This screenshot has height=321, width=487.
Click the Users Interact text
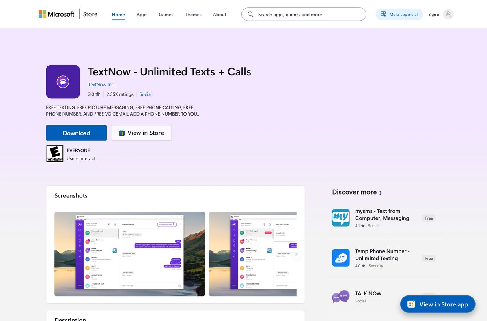pyautogui.click(x=81, y=158)
